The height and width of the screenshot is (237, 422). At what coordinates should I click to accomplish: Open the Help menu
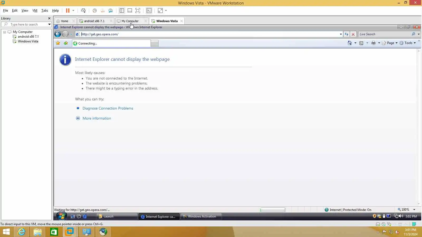click(x=55, y=11)
